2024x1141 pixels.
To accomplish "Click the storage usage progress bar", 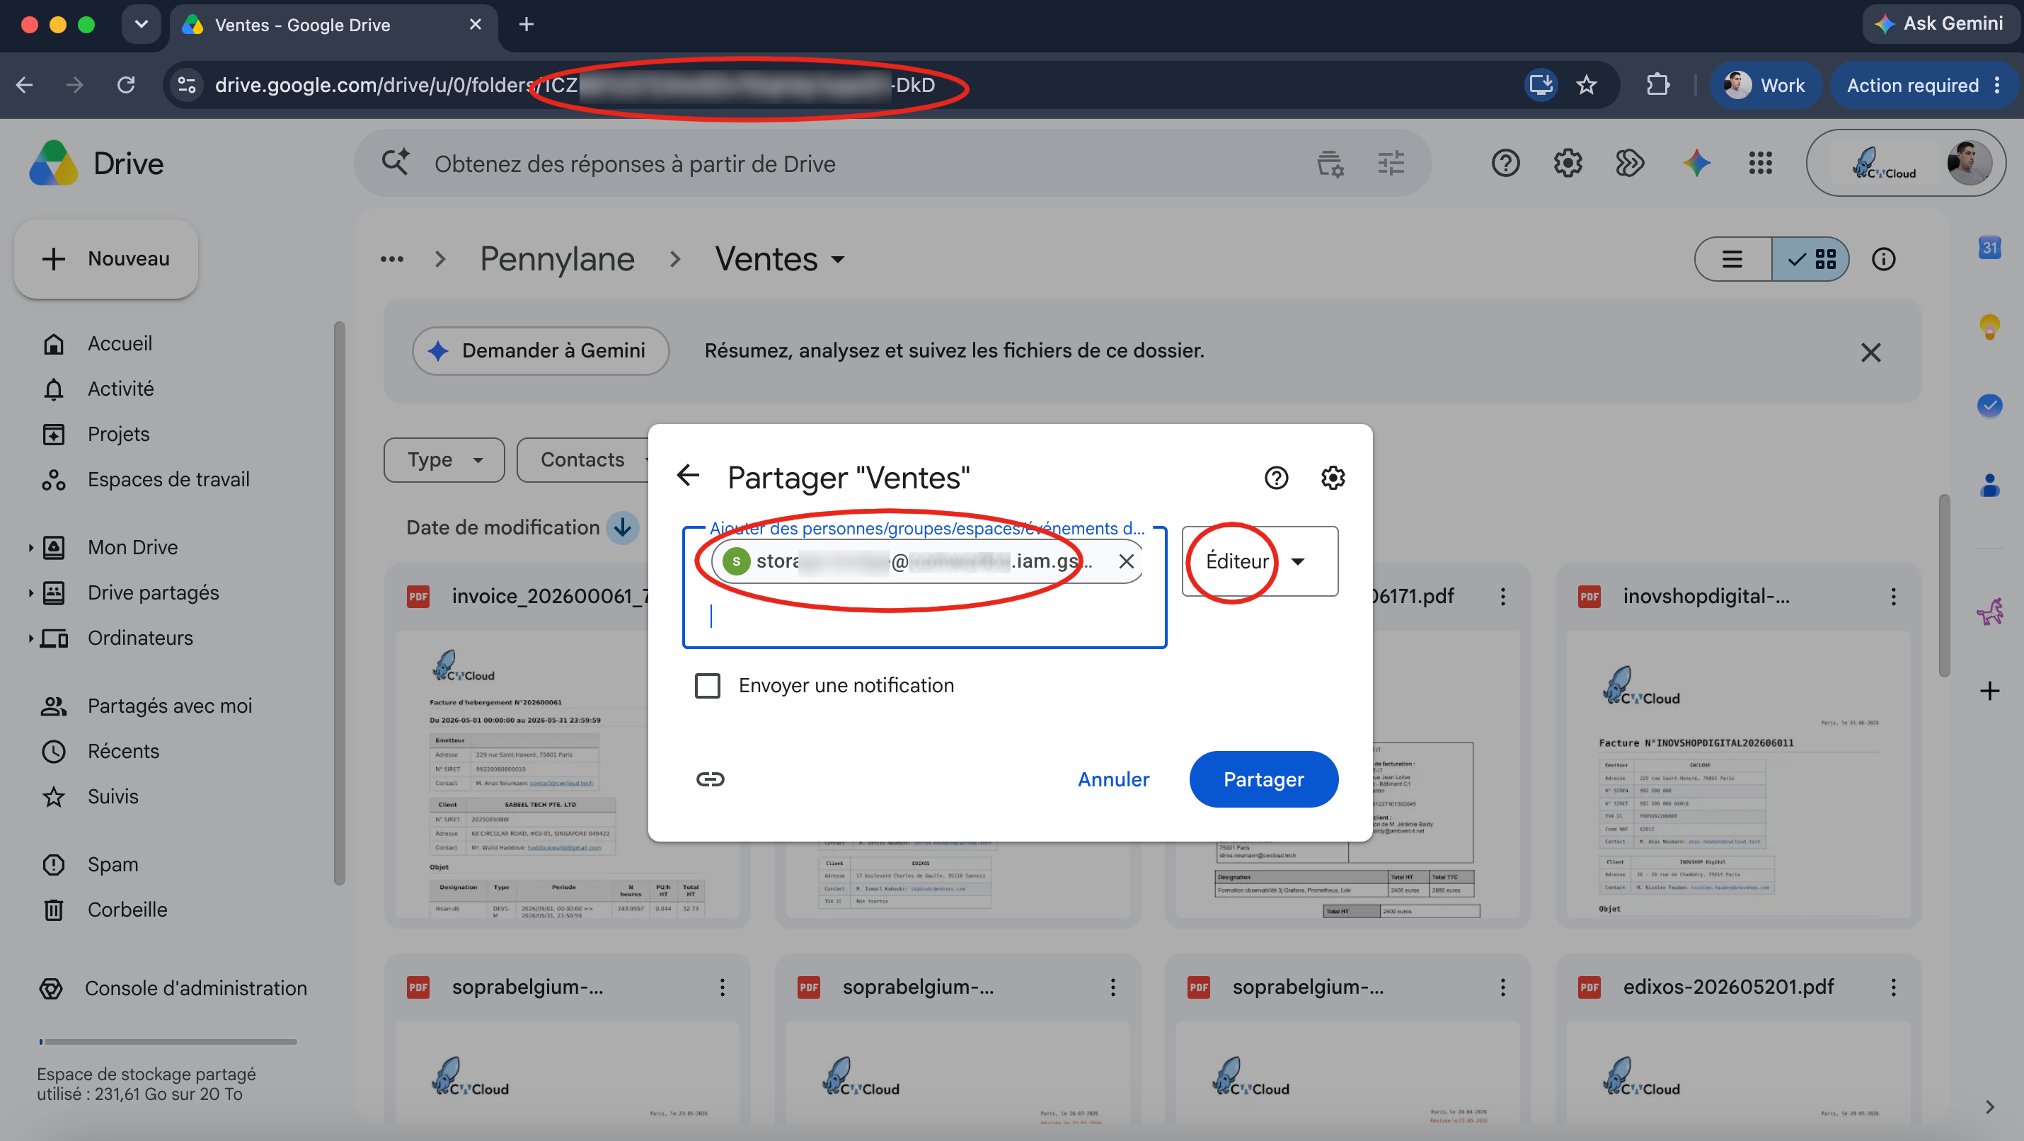I will [x=168, y=1042].
